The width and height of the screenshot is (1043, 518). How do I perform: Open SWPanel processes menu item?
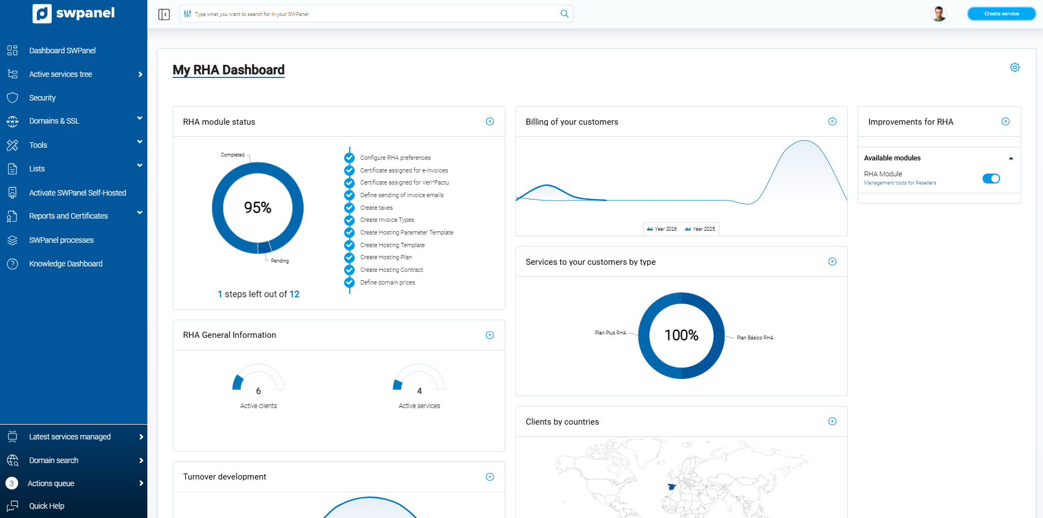[x=61, y=240]
